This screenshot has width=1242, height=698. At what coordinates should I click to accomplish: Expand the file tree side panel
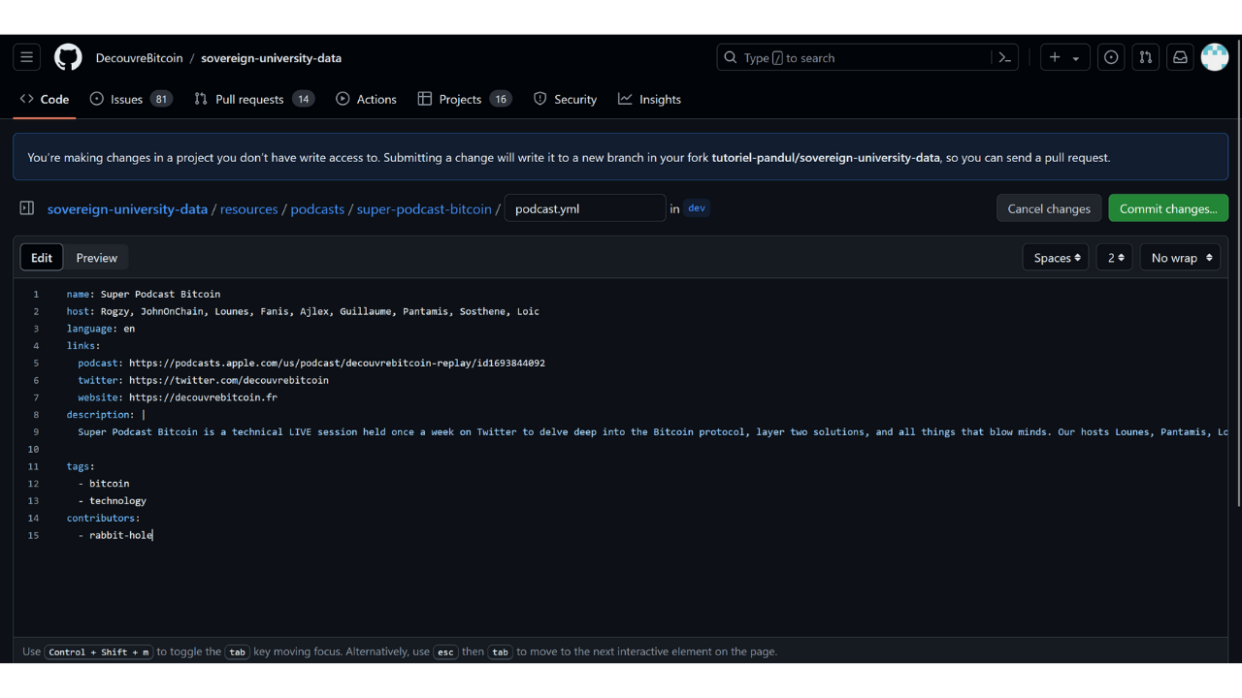click(x=27, y=208)
